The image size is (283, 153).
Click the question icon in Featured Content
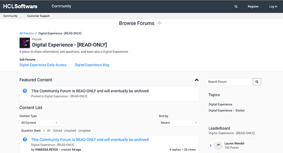coord(25,91)
